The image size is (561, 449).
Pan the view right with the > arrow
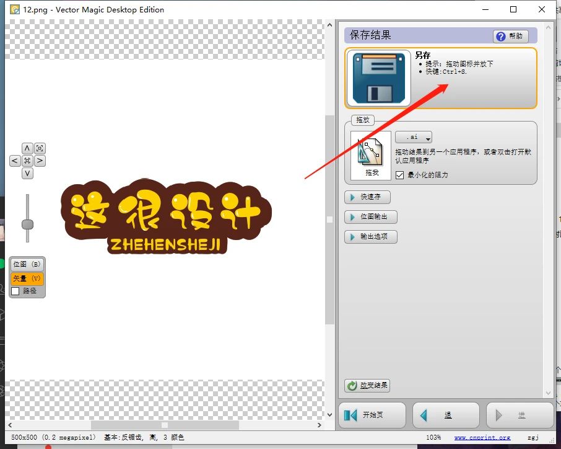point(40,161)
